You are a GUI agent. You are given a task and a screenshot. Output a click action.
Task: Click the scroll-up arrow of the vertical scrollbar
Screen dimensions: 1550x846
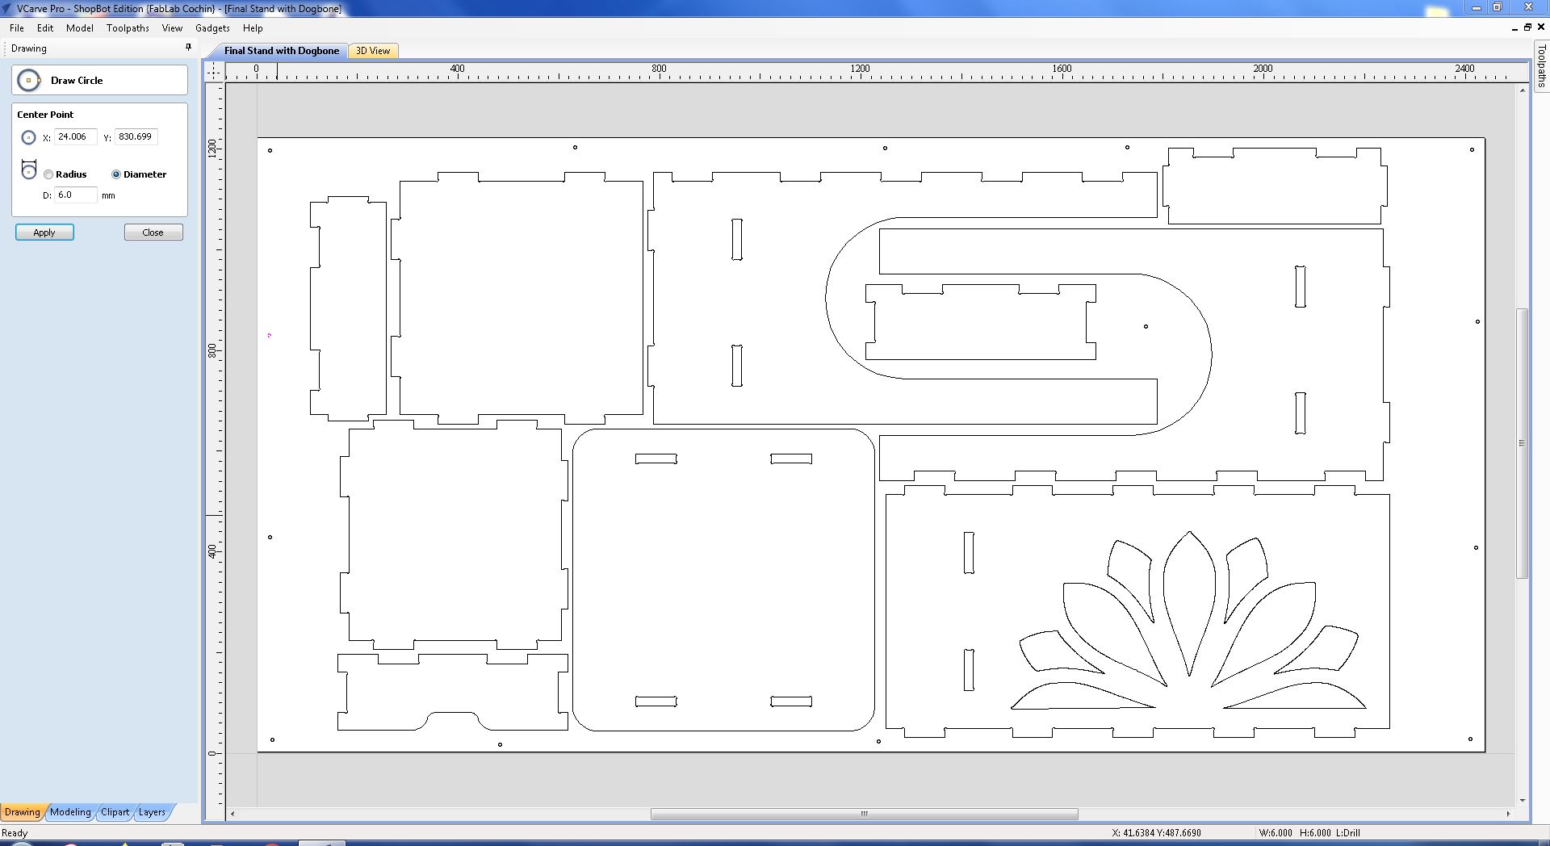pyautogui.click(x=1522, y=90)
